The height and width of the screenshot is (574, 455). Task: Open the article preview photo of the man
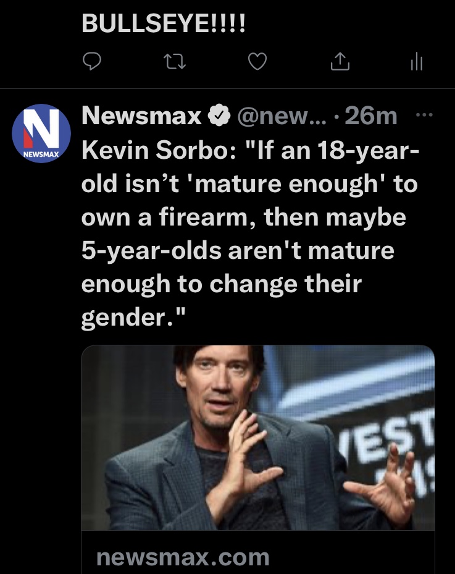click(258, 437)
